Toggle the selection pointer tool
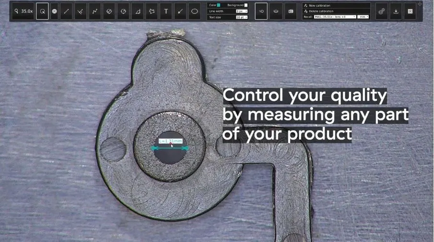 (x=42, y=11)
